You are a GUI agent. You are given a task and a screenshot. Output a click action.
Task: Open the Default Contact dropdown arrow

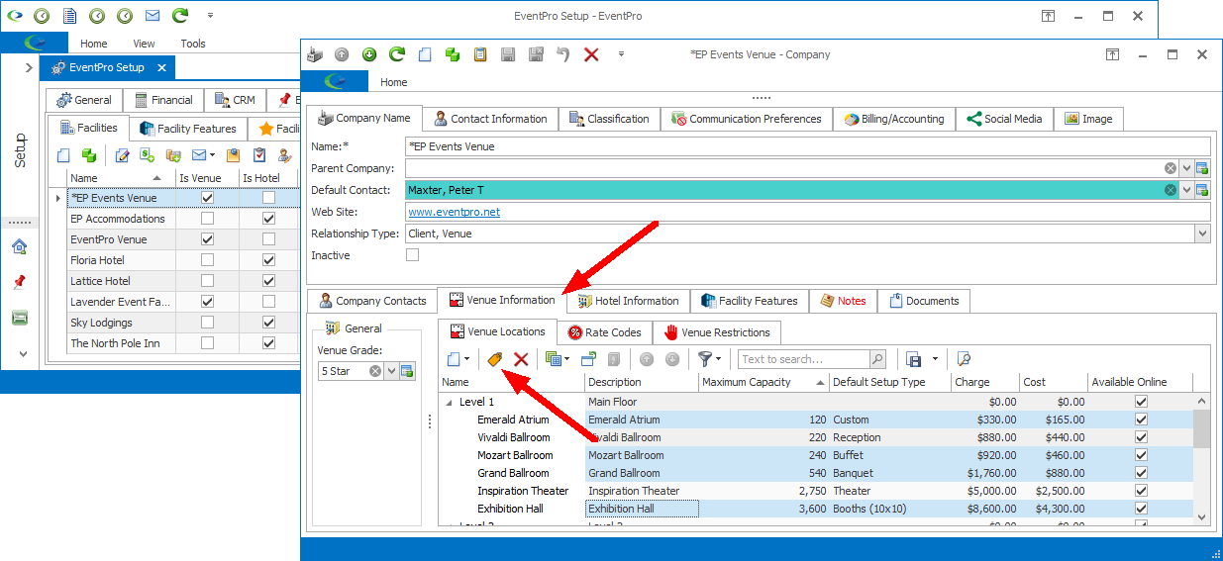(1186, 190)
